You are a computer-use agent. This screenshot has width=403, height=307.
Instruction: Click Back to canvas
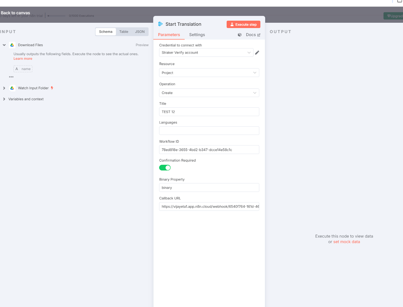point(15,13)
